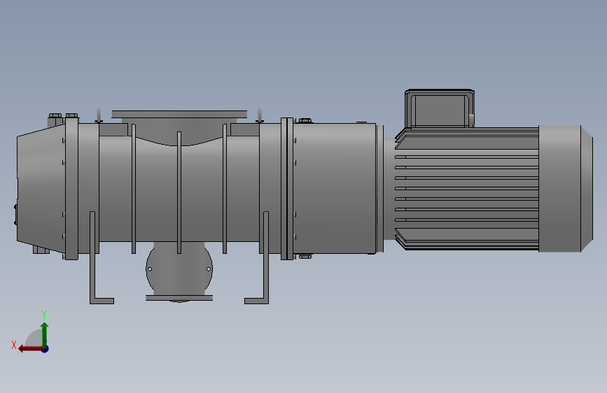Image resolution: width=607 pixels, height=393 pixels.
Task: Select the left lifting eye bolt
Action: coord(99,115)
